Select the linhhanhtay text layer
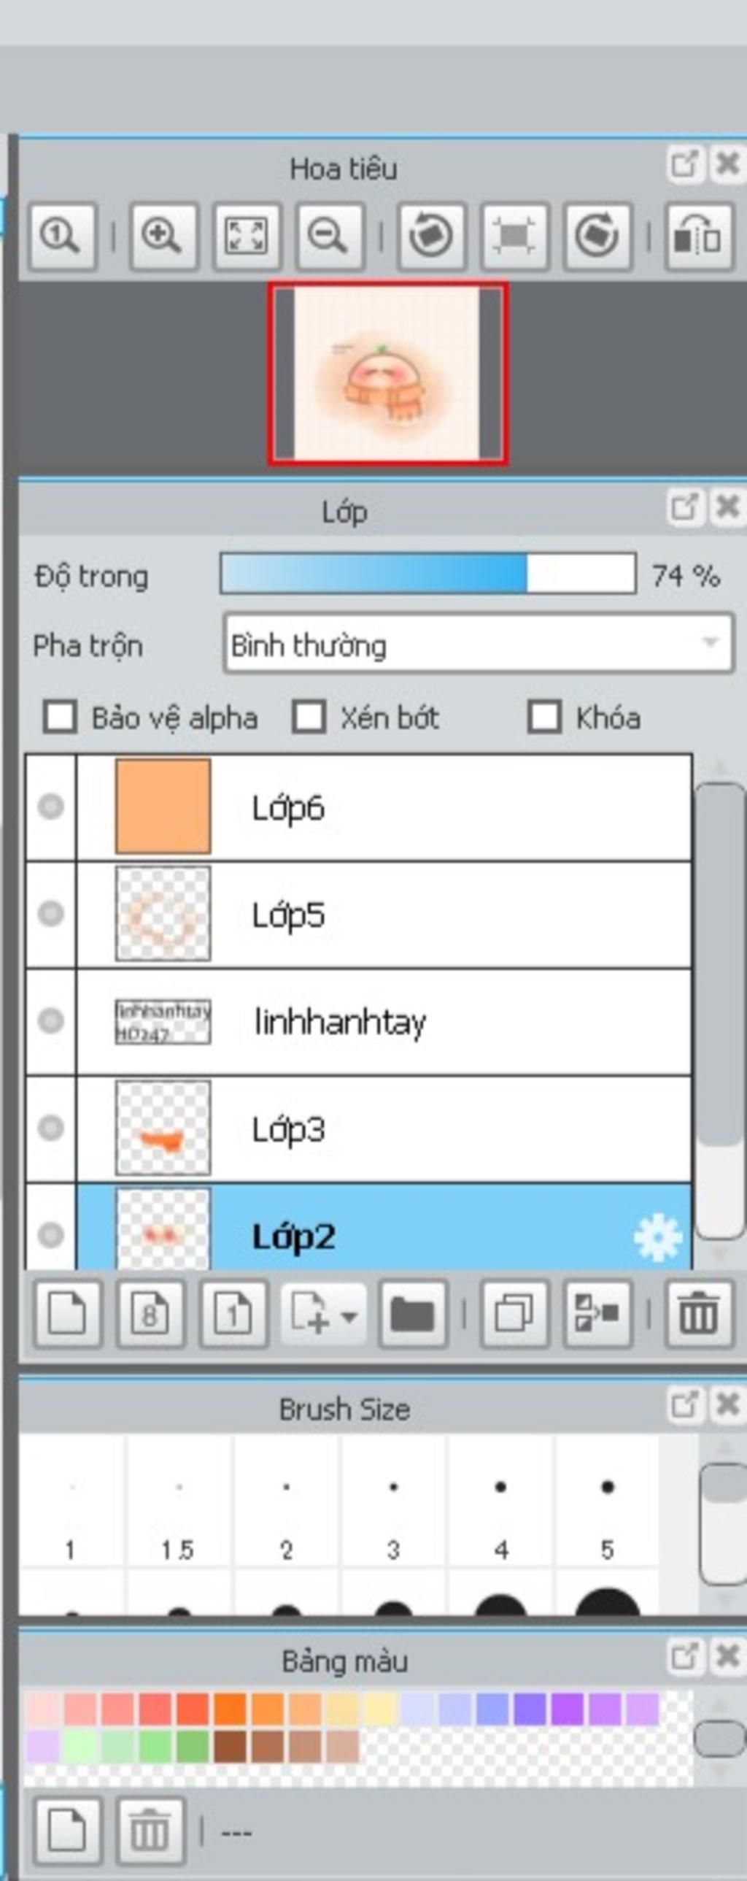The height and width of the screenshot is (1881, 747). pos(359,1022)
